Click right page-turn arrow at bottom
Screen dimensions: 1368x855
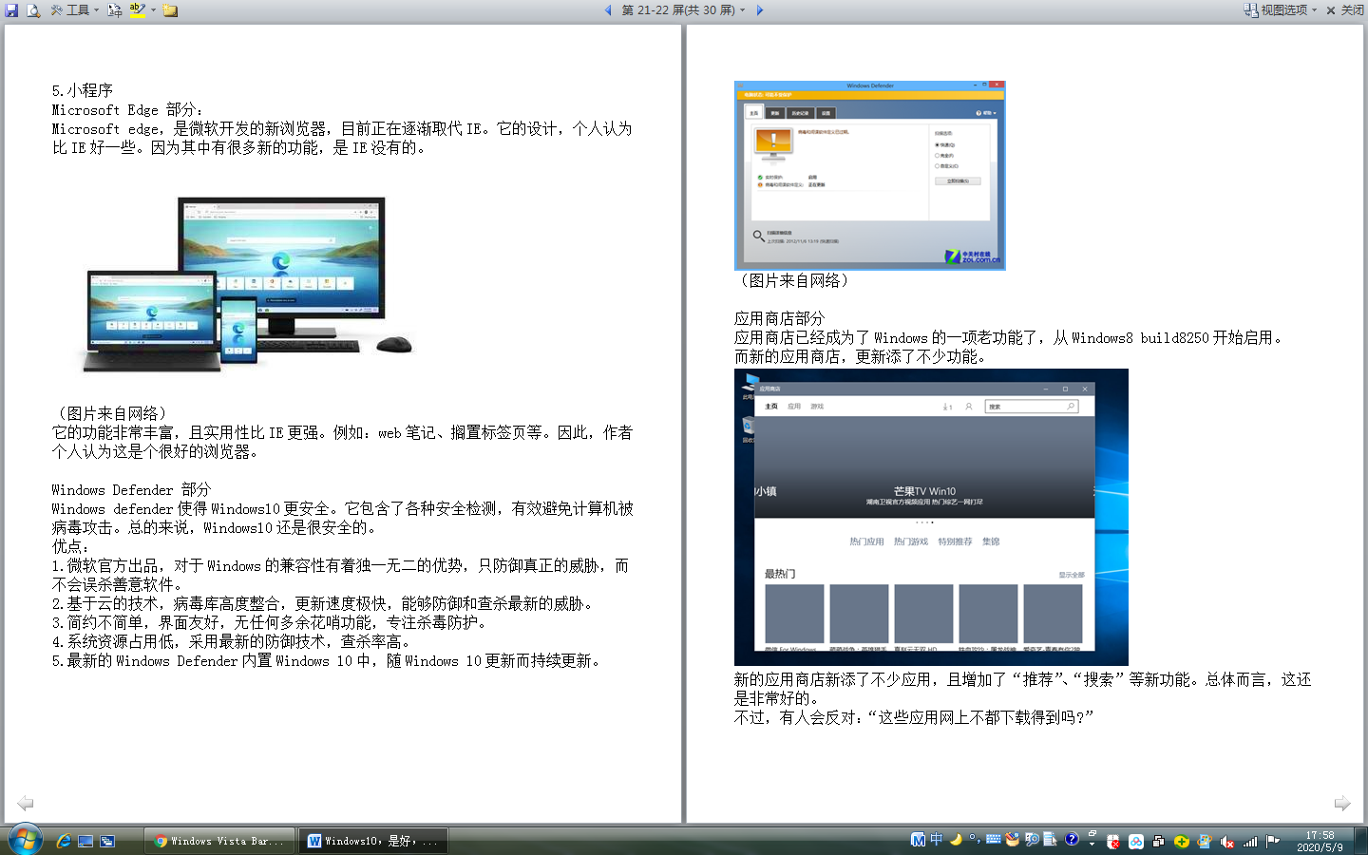coord(1341,804)
